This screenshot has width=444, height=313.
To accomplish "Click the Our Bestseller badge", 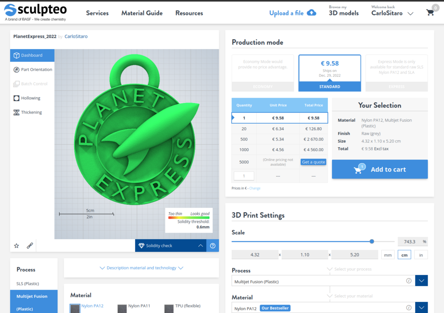I will coord(275,308).
